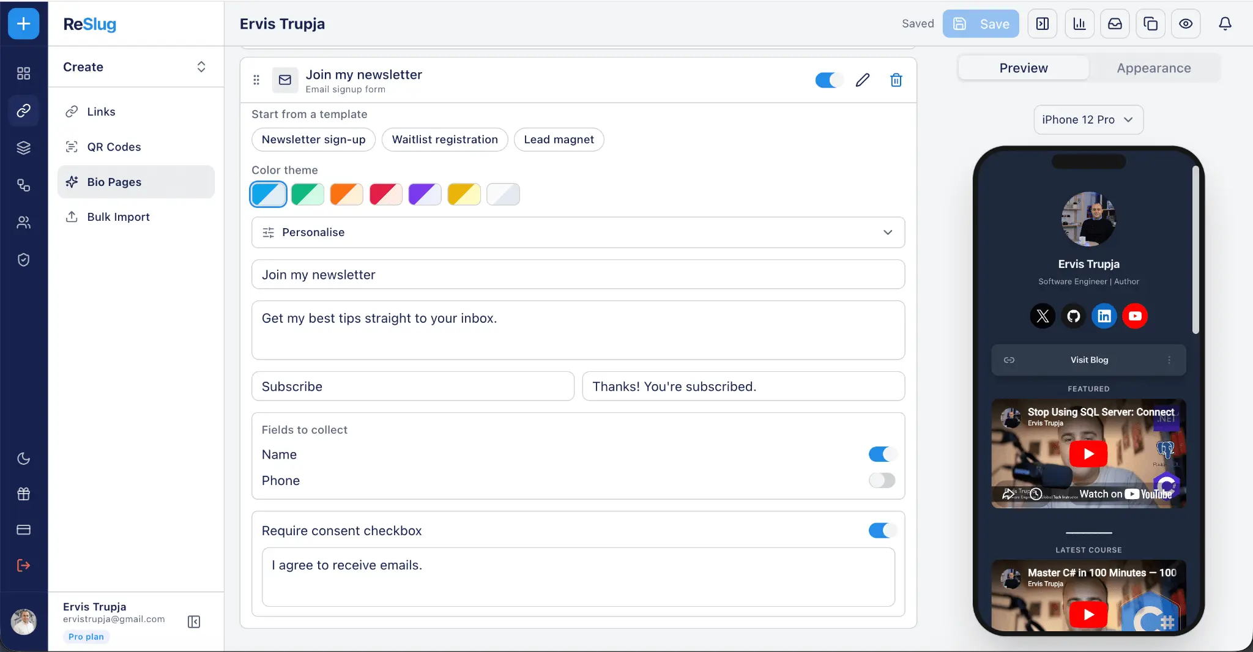Viewport: 1253px width, 652px height.
Task: Click the Join my newsletter title field
Action: click(578, 275)
